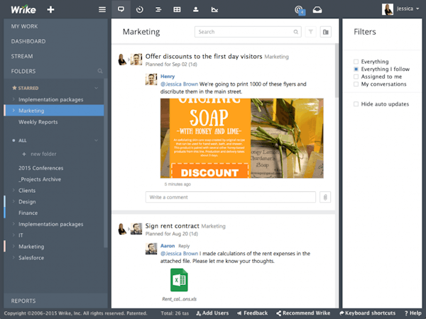Click the Write a comment field
Image resolution: width=426 pixels, height=319 pixels.
(x=231, y=197)
